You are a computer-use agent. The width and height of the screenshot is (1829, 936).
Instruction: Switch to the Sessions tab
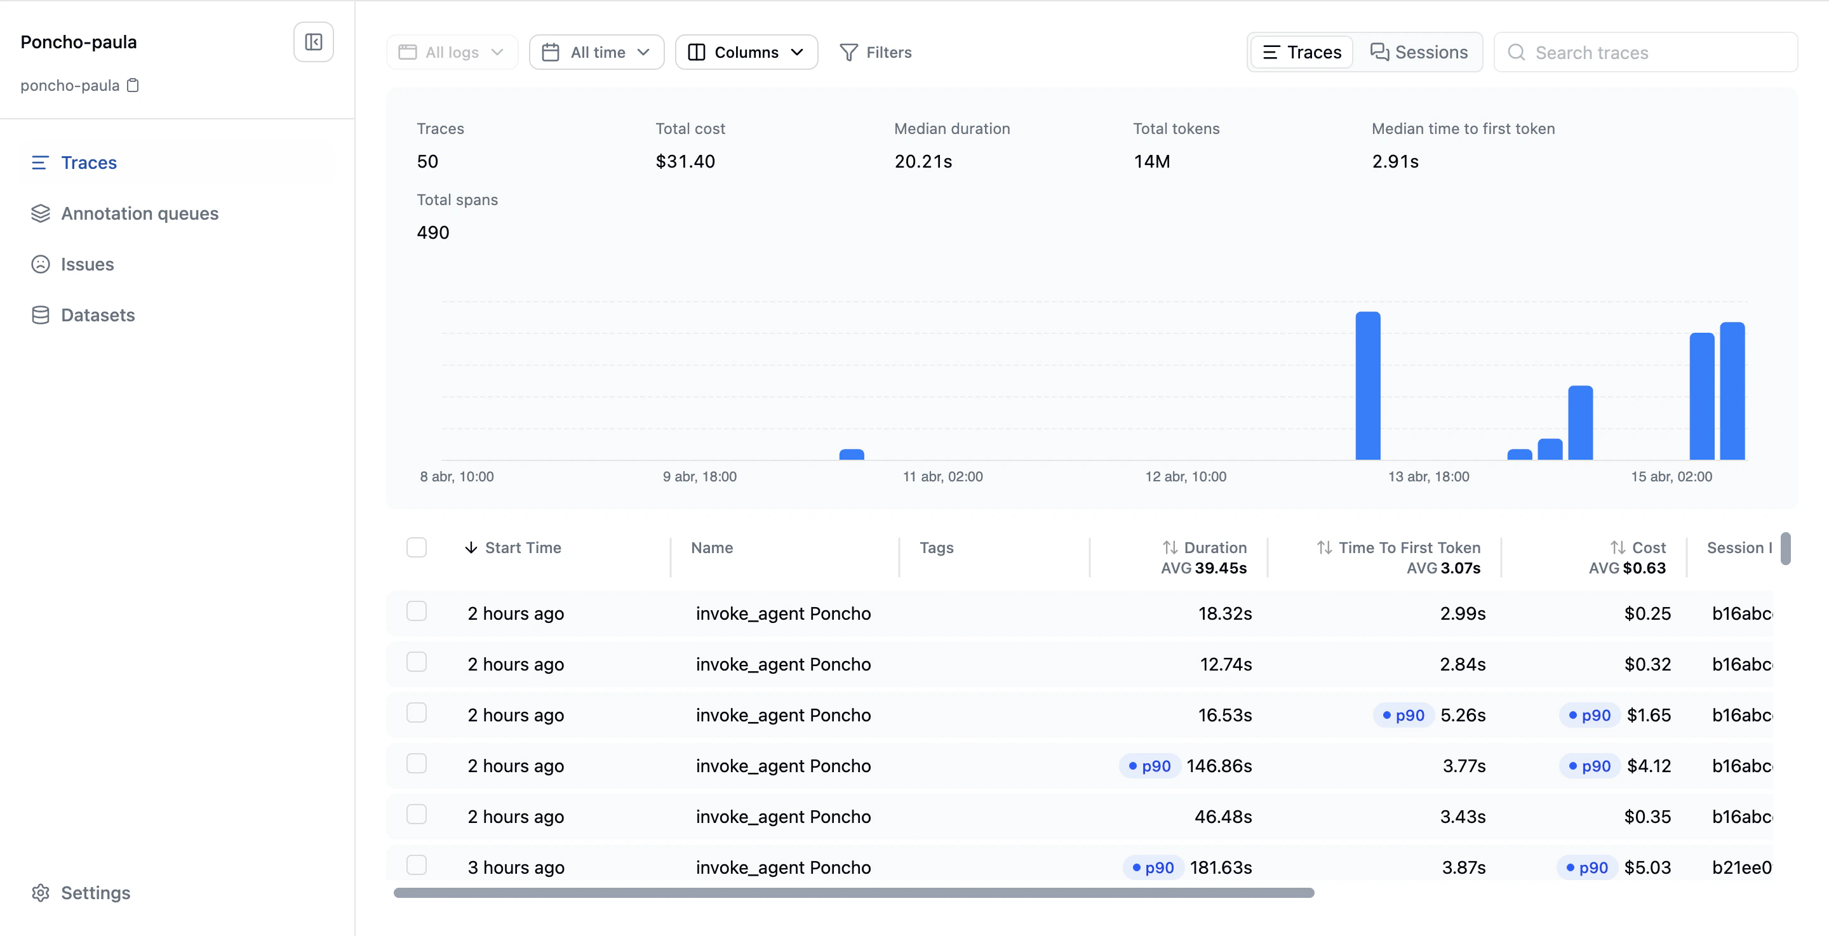coord(1418,53)
